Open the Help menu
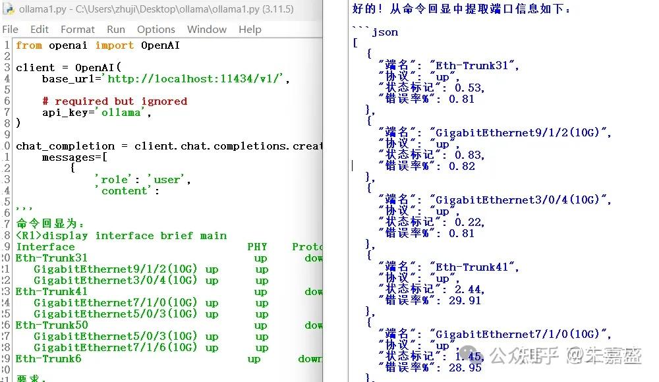 point(250,30)
